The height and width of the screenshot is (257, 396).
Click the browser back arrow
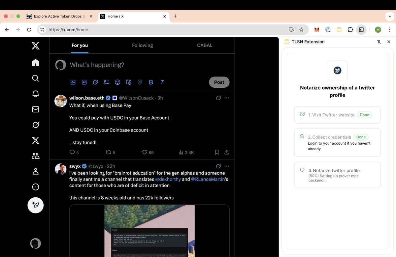click(7, 30)
